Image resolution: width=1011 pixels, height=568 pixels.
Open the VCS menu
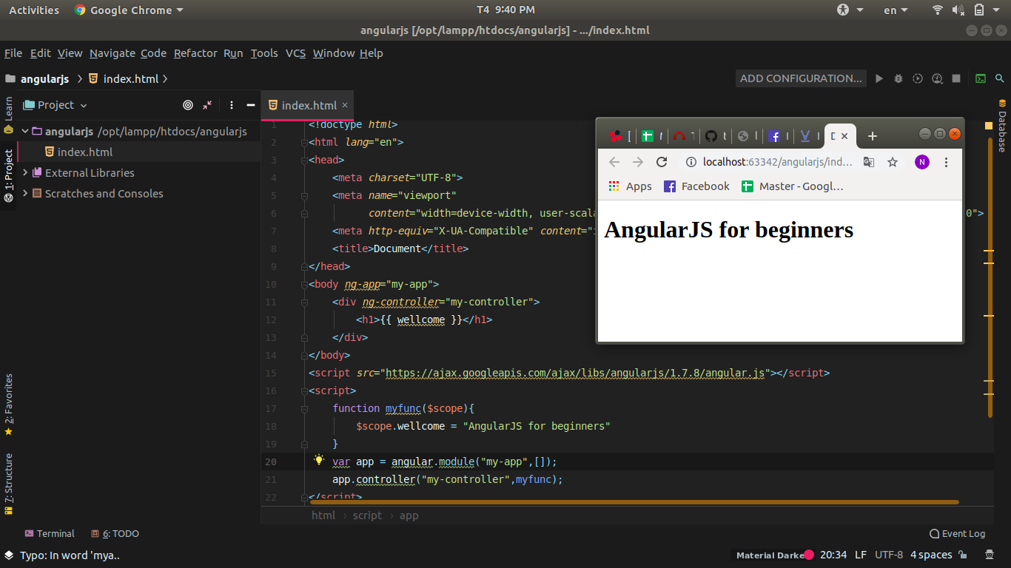[x=295, y=53]
